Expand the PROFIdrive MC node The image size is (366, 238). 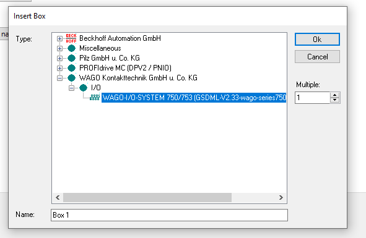coord(59,68)
